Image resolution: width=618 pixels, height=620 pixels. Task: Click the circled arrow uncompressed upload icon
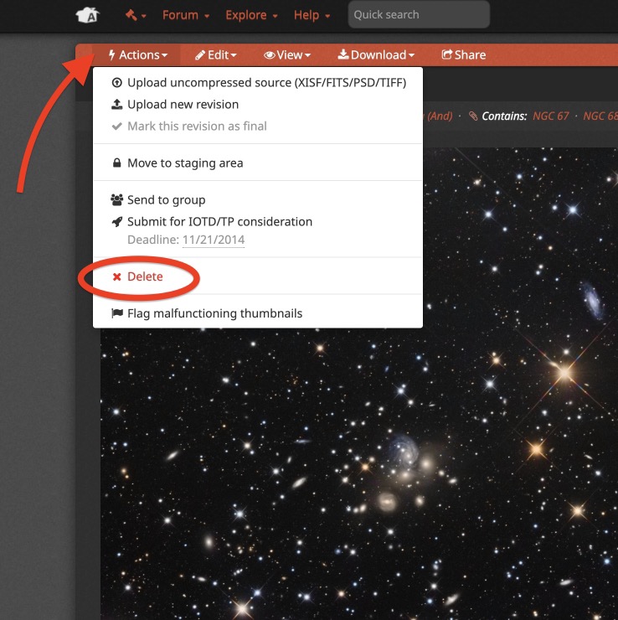[116, 83]
